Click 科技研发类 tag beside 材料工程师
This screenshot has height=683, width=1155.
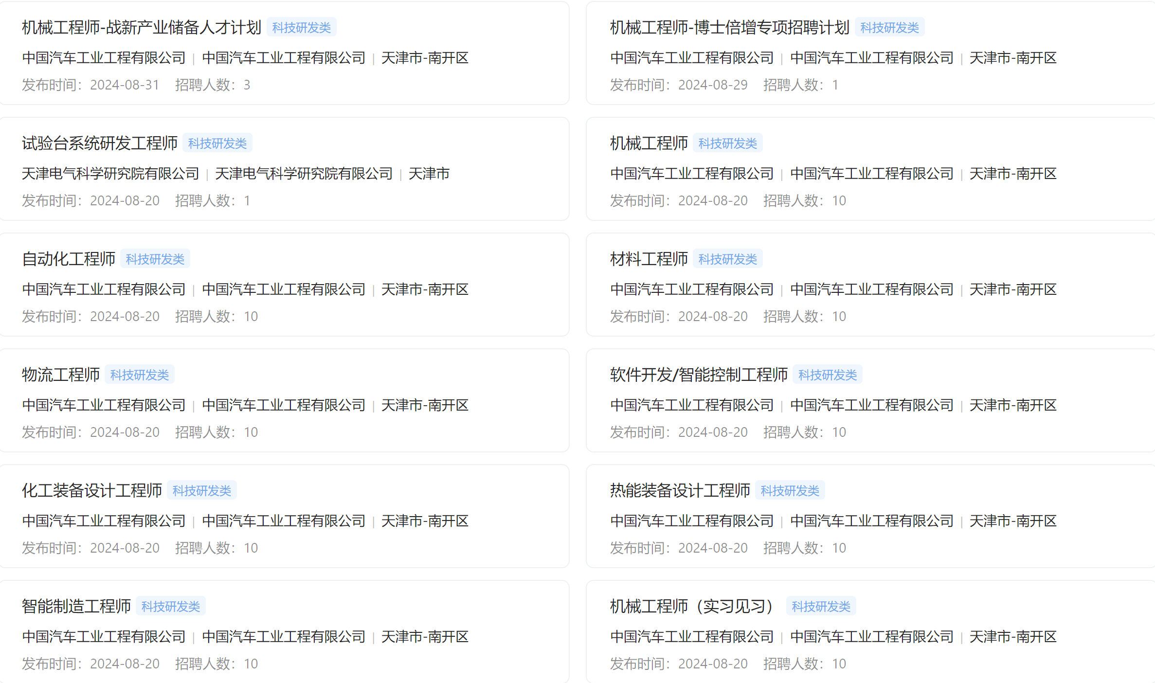[x=728, y=259]
